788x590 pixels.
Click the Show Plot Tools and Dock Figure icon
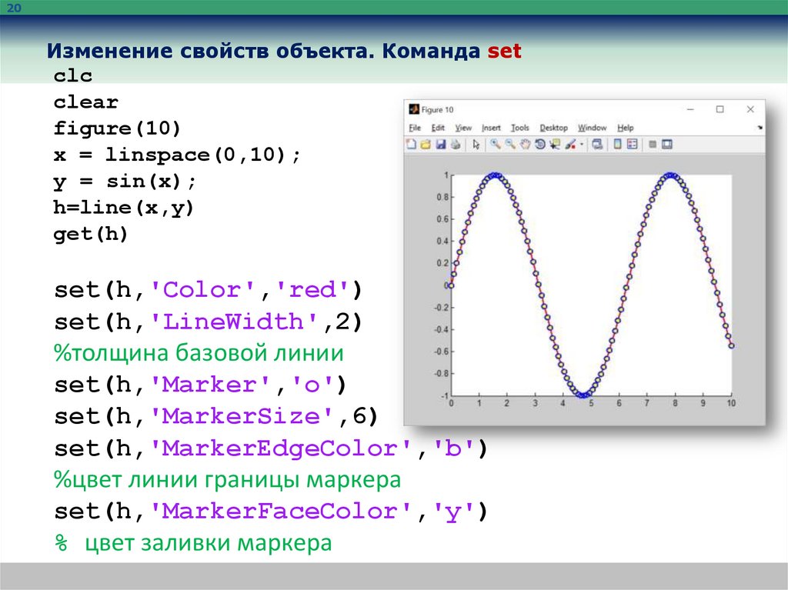(667, 145)
